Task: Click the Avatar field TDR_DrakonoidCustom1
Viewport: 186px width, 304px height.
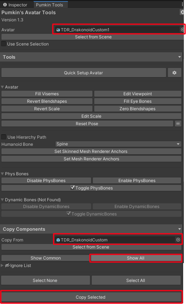Action: [x=117, y=30]
